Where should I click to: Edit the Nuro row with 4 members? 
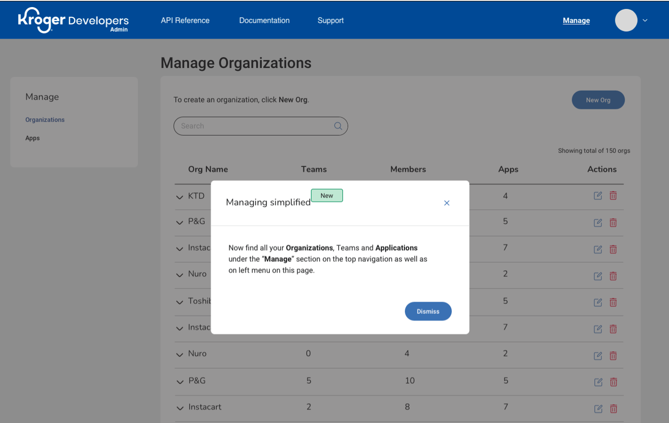click(x=598, y=355)
